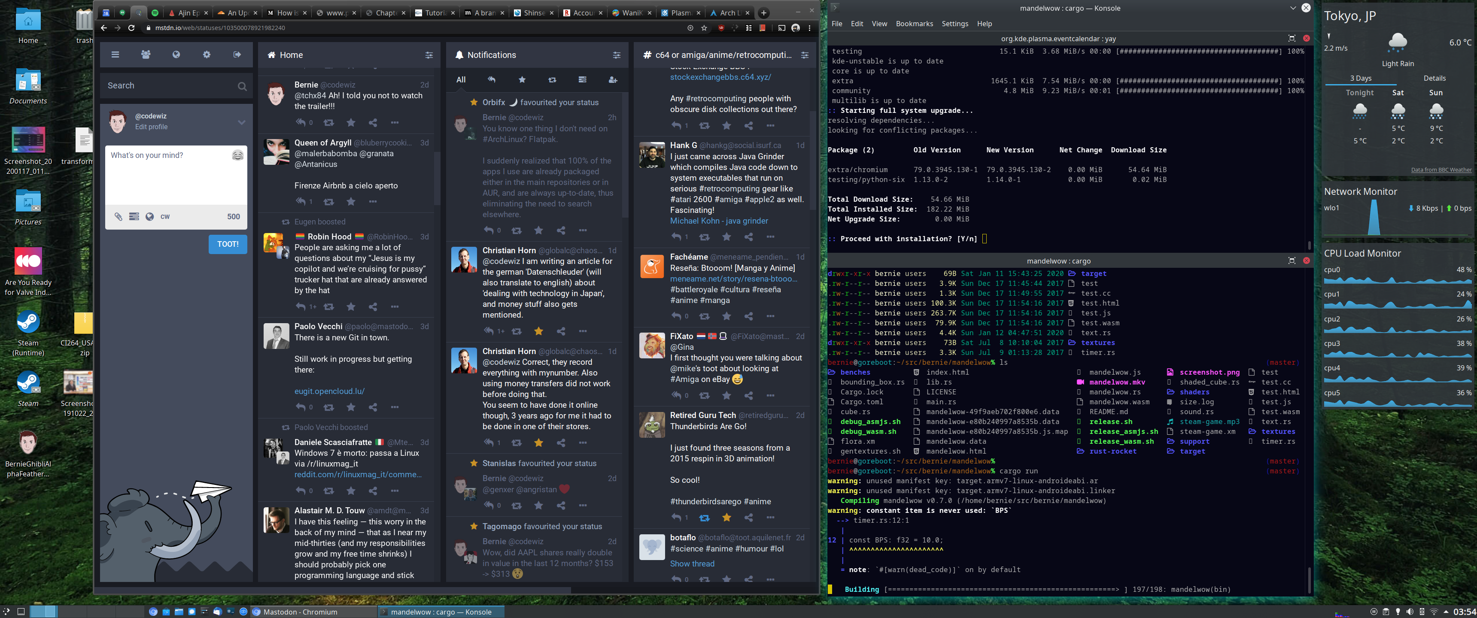Click the TOOT! button
The height and width of the screenshot is (618, 1477).
(x=228, y=244)
